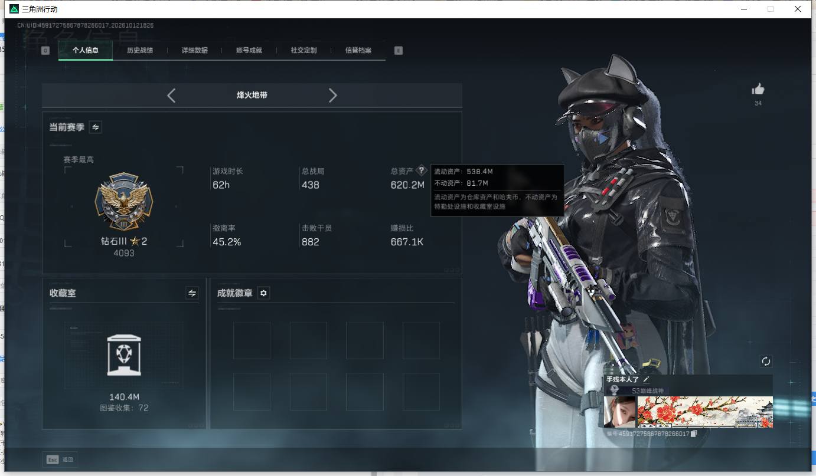Click the Esc 返回 back button
Viewport: 816px width, 476px height.
[60, 459]
